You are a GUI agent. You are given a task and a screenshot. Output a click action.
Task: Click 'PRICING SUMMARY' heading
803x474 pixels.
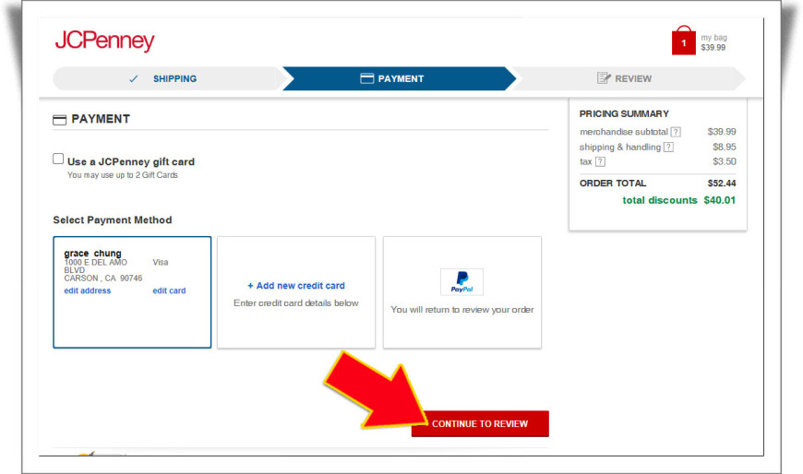pos(624,113)
